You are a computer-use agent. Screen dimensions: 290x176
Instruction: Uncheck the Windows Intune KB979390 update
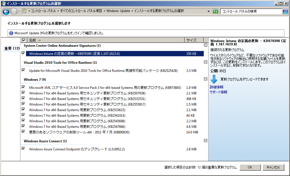(23, 53)
